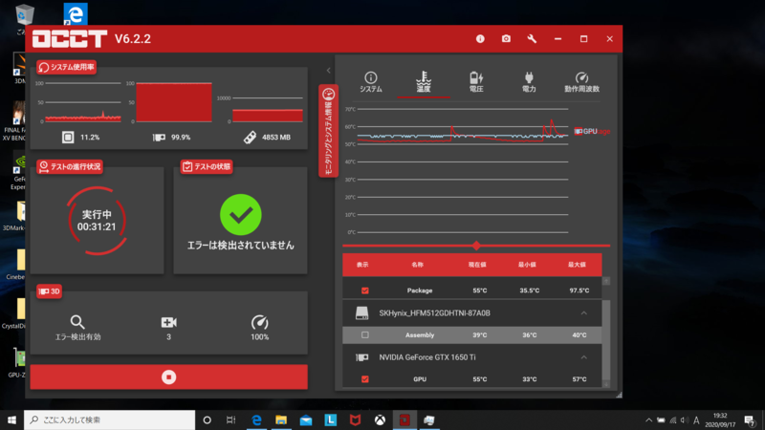The image size is (765, 430).
Task: Collapse the NVIDIA GeForce GTX 1650 Ti section
Action: (583, 357)
